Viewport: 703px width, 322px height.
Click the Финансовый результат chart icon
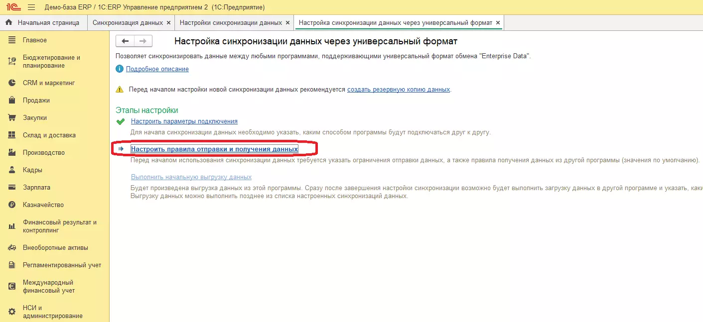tap(12, 226)
